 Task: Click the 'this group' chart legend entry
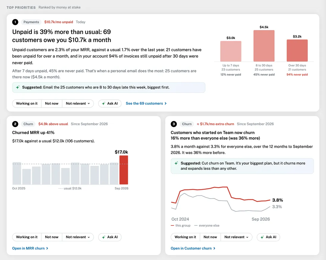tap(181, 225)
